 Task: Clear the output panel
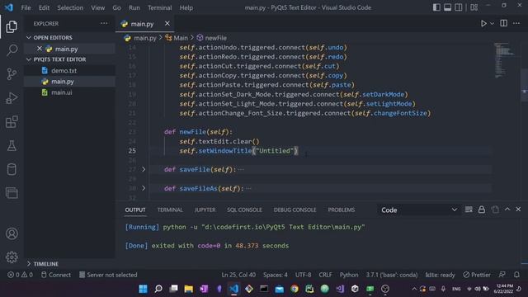(469, 210)
